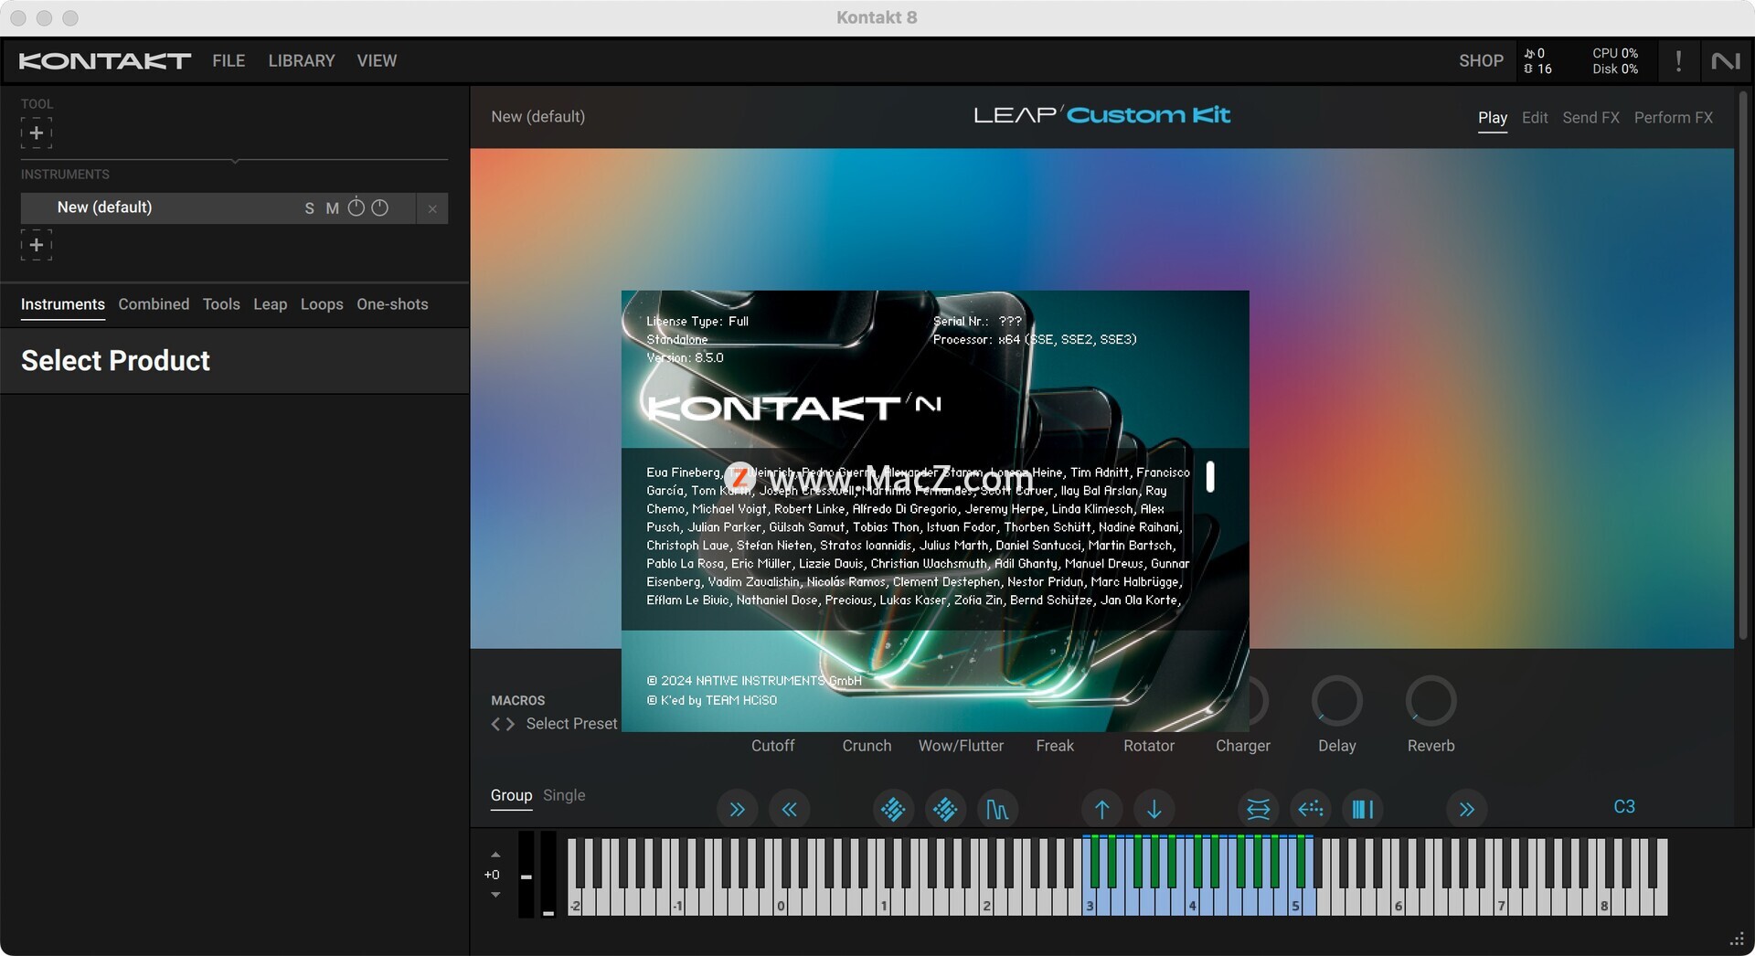The width and height of the screenshot is (1755, 956).
Task: Click the C3 note value
Action: [1623, 807]
